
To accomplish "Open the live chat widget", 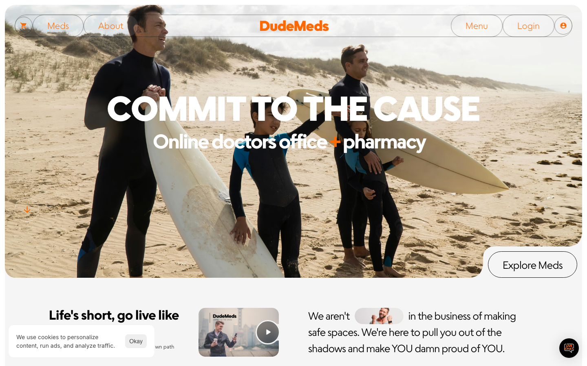I will (x=569, y=348).
